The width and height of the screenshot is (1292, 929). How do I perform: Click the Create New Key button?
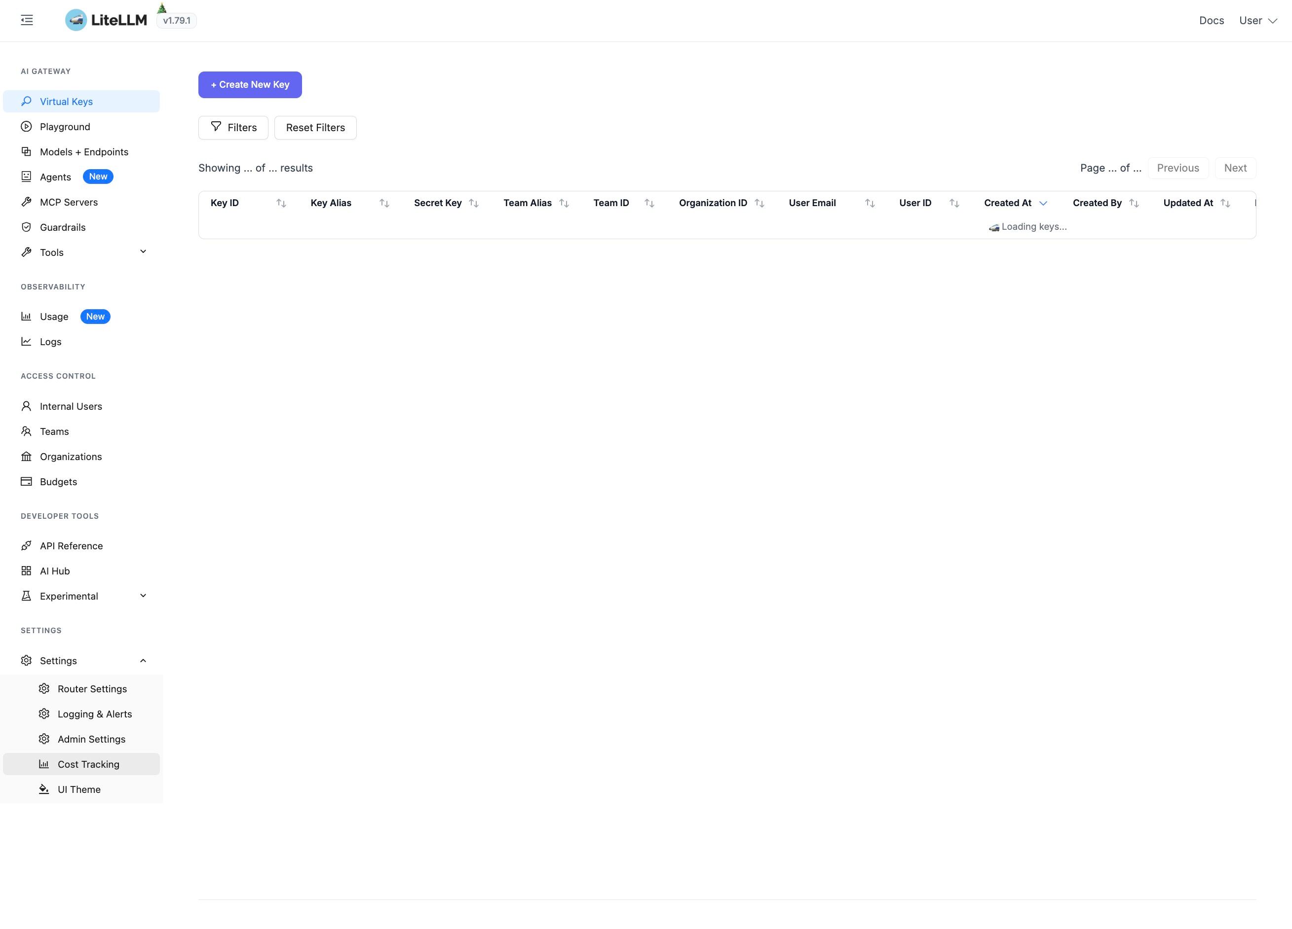click(x=250, y=84)
